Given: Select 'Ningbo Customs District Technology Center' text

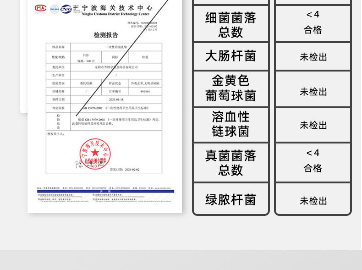Looking at the screenshot, I should point(115,14).
